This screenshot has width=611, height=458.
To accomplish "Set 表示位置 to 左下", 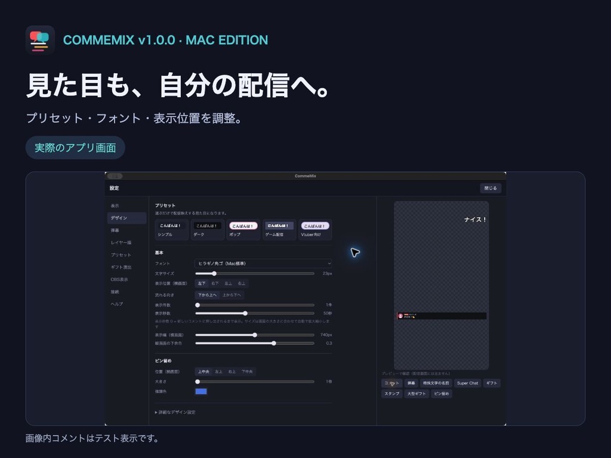I will pos(202,283).
